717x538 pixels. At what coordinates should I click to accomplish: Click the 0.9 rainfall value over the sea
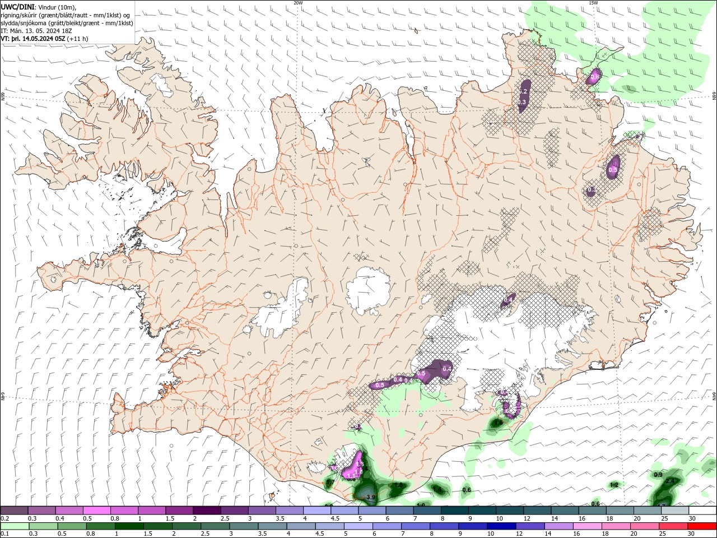(659, 475)
